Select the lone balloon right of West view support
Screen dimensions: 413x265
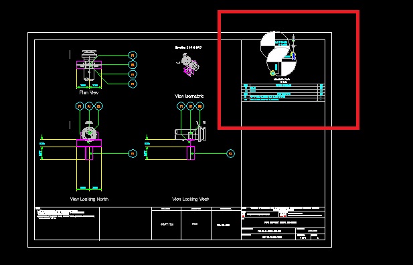[x=230, y=153]
